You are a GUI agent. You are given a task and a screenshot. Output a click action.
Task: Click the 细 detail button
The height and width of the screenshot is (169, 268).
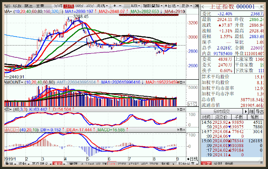(x=251, y=112)
